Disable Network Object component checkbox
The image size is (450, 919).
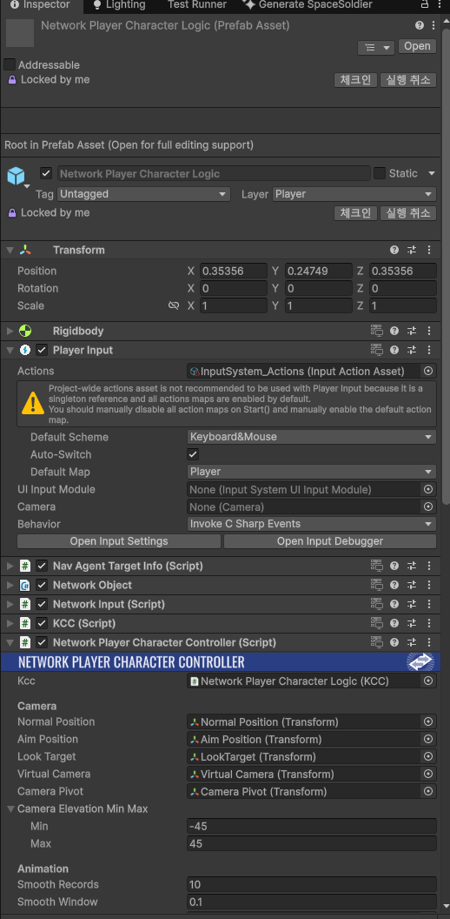pos(42,585)
